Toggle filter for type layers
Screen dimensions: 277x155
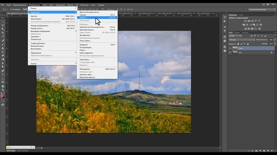tap(258, 36)
